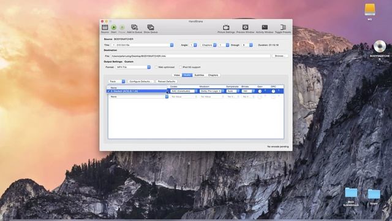Open the AAC (CoreAudio) codec dropdown

pyautogui.click(x=184, y=91)
